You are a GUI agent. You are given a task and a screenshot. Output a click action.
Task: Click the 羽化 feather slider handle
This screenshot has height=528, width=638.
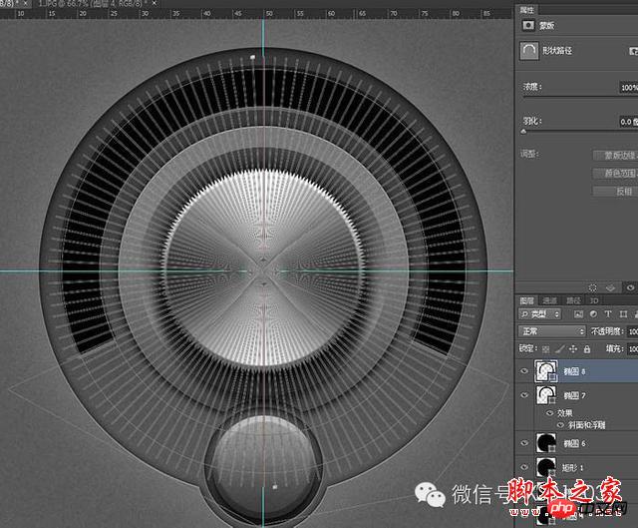pyautogui.click(x=523, y=132)
